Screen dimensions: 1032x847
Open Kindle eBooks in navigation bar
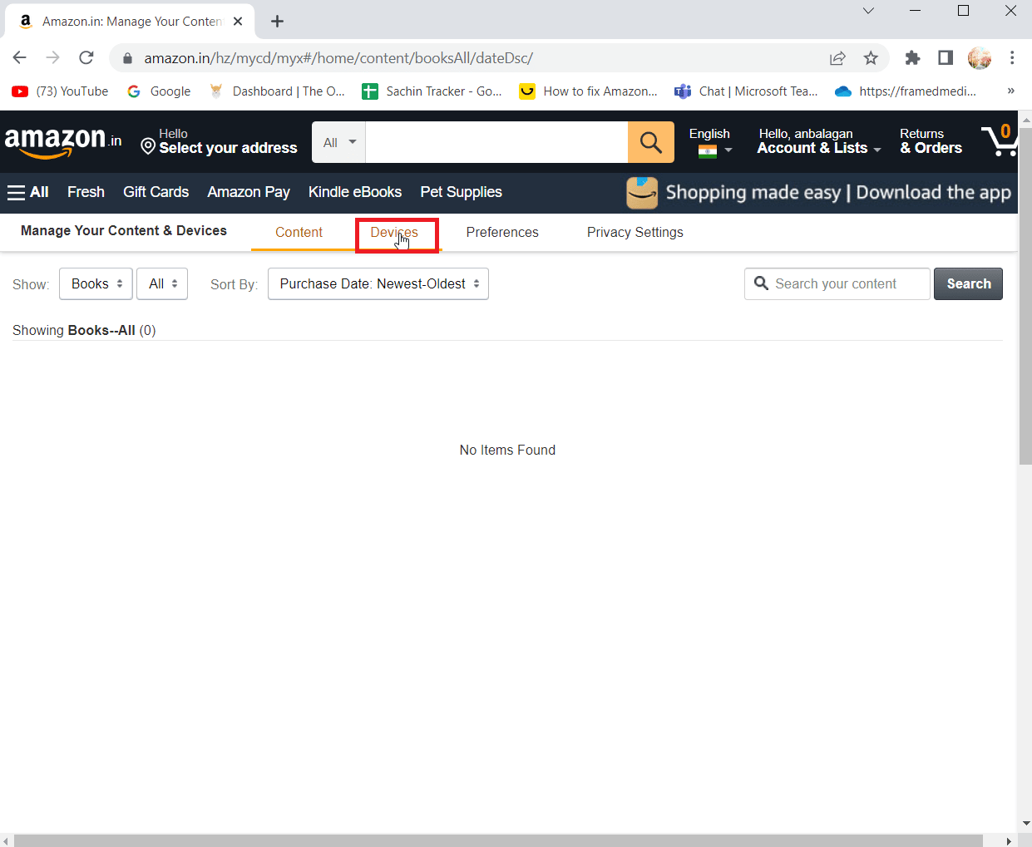point(355,192)
